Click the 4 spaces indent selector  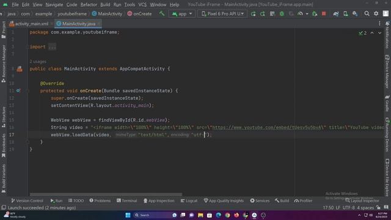click(x=365, y=208)
